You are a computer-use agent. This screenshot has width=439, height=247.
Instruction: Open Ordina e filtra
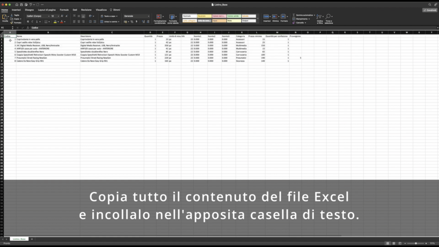tap(320, 17)
